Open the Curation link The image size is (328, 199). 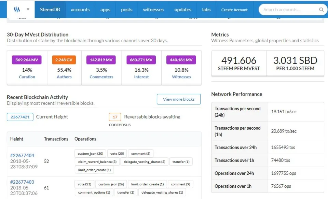click(x=27, y=77)
